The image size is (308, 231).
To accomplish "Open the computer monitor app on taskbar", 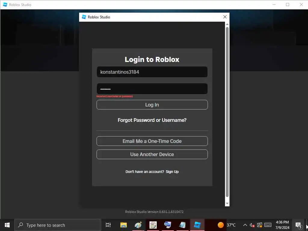I will tap(168, 225).
